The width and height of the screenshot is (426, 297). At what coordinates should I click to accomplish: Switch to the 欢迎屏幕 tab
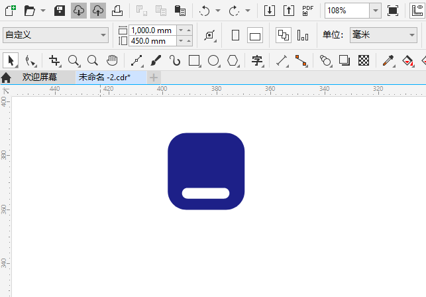click(40, 78)
